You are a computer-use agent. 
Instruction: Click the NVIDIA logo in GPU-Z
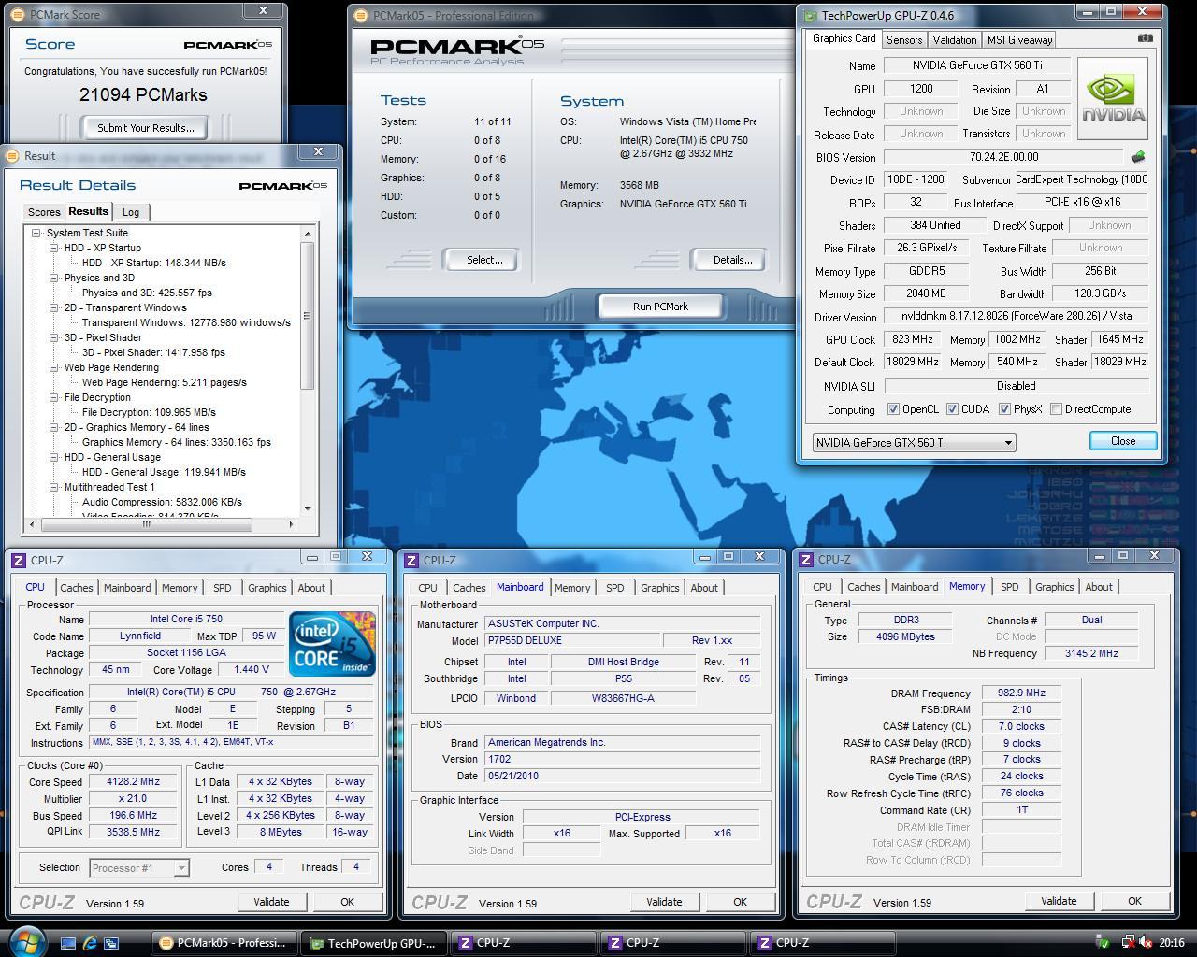[1113, 98]
